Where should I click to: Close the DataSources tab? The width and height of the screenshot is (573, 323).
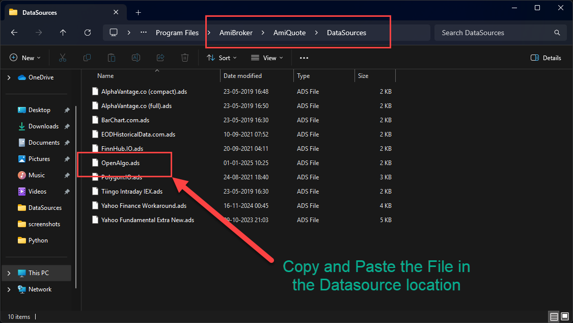116,12
